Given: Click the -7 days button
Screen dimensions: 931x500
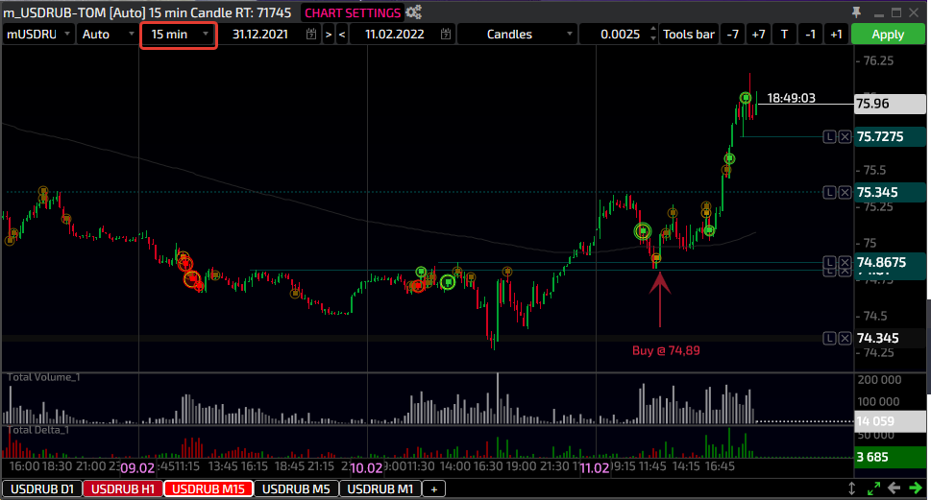Looking at the screenshot, I should point(733,35).
